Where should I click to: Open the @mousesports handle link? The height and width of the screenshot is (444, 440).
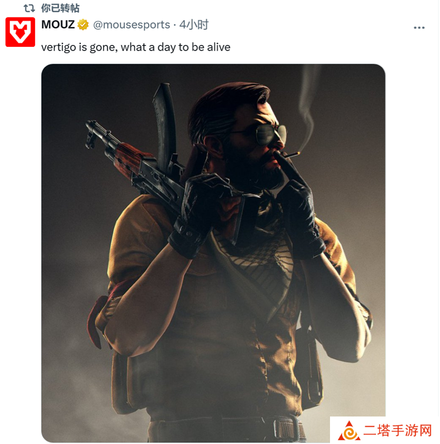point(131,25)
